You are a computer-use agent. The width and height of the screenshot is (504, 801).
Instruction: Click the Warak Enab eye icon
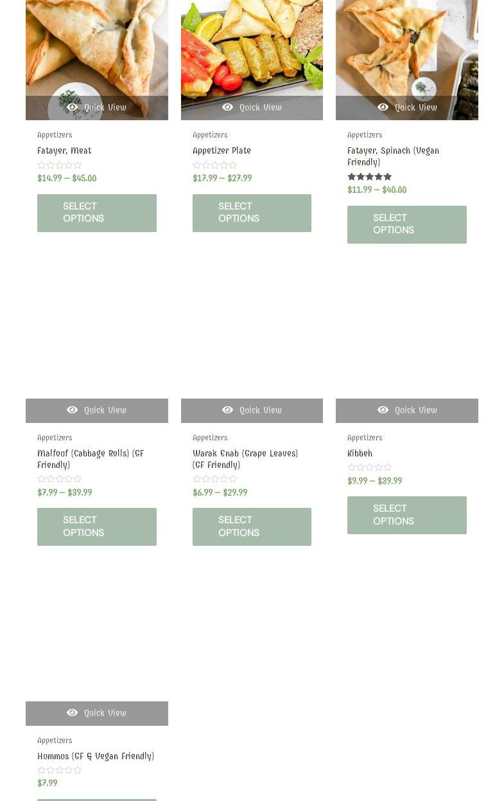click(228, 410)
